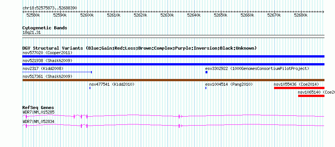Screen dimensions: 335x147
Task: Click the 52640k ruler tick label
Action: [x=194, y=15]
